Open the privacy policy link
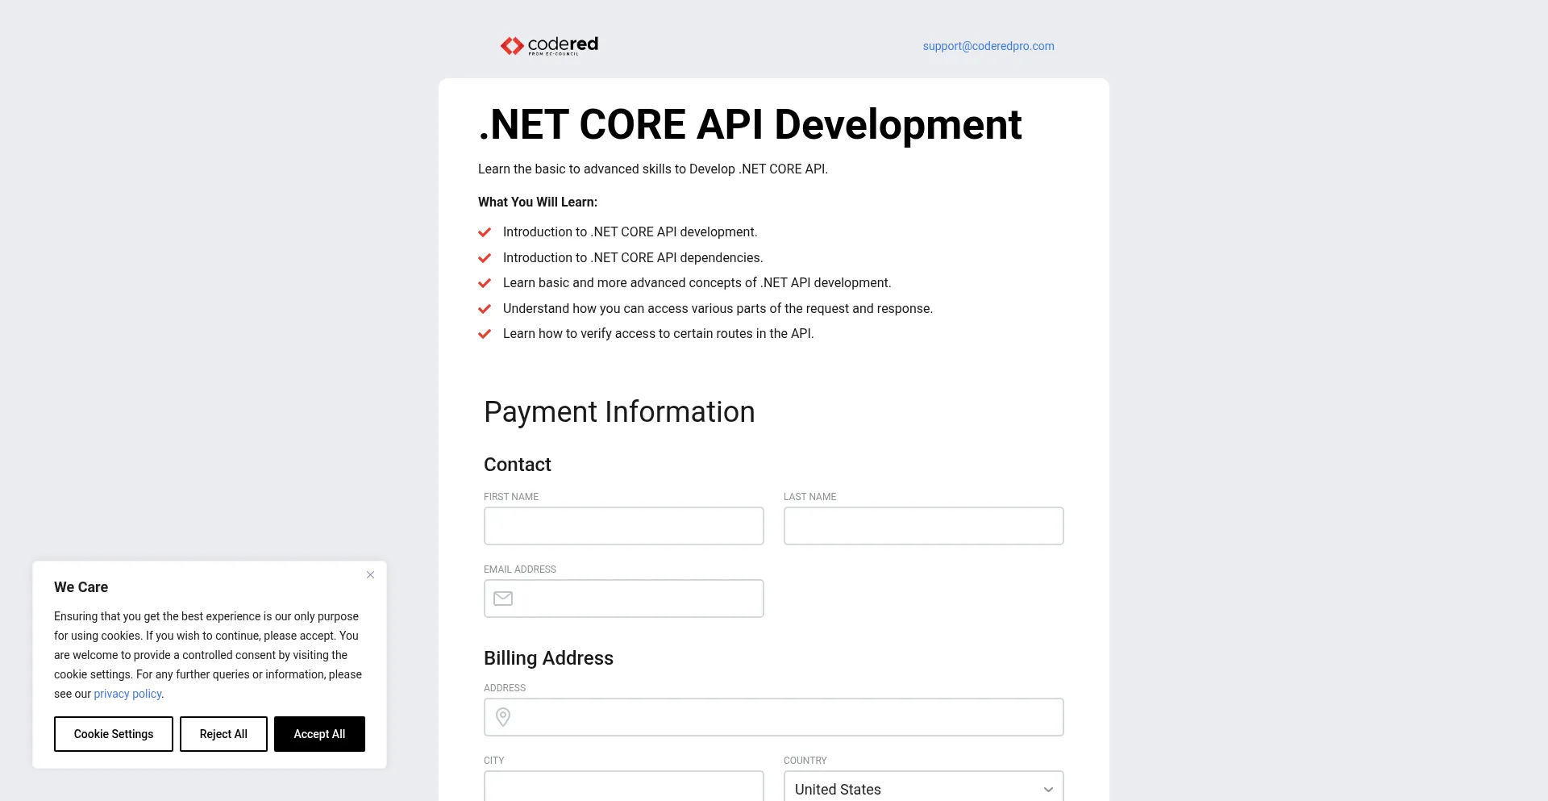The image size is (1548, 801). pos(127,694)
